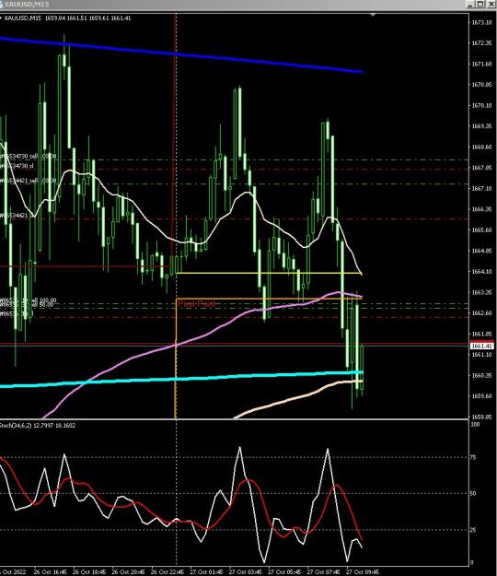Click the '534421 sell' order label
Image resolution: width=497 pixels, height=576 pixels.
pos(29,181)
